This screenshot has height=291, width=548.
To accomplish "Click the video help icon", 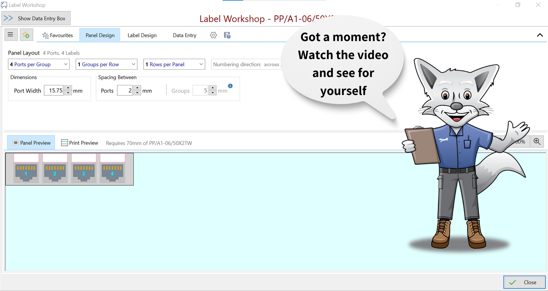I will (x=227, y=35).
